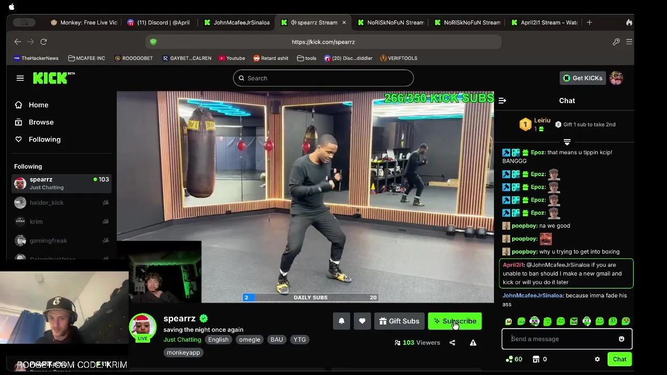Image resolution: width=667 pixels, height=375 pixels.
Task: Click the spearrz live avatar
Action: (143, 328)
